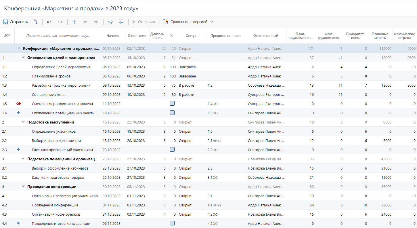Click the Сохранить button label
This screenshot has height=228, width=417.
point(19,22)
